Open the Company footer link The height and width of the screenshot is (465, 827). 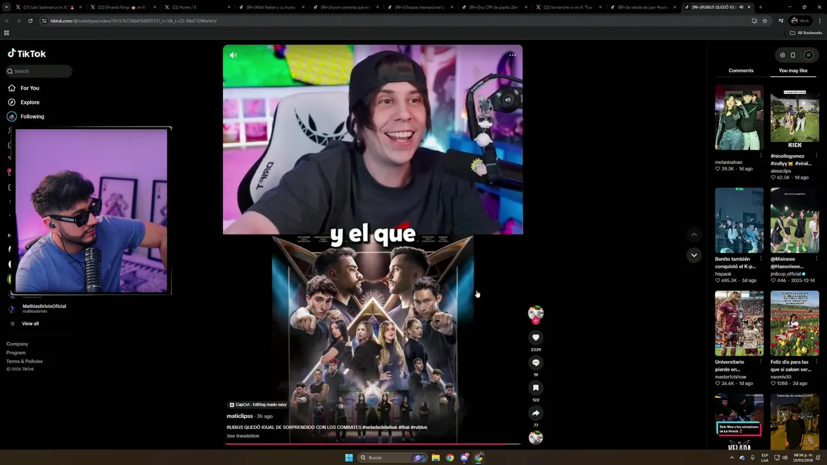click(17, 344)
